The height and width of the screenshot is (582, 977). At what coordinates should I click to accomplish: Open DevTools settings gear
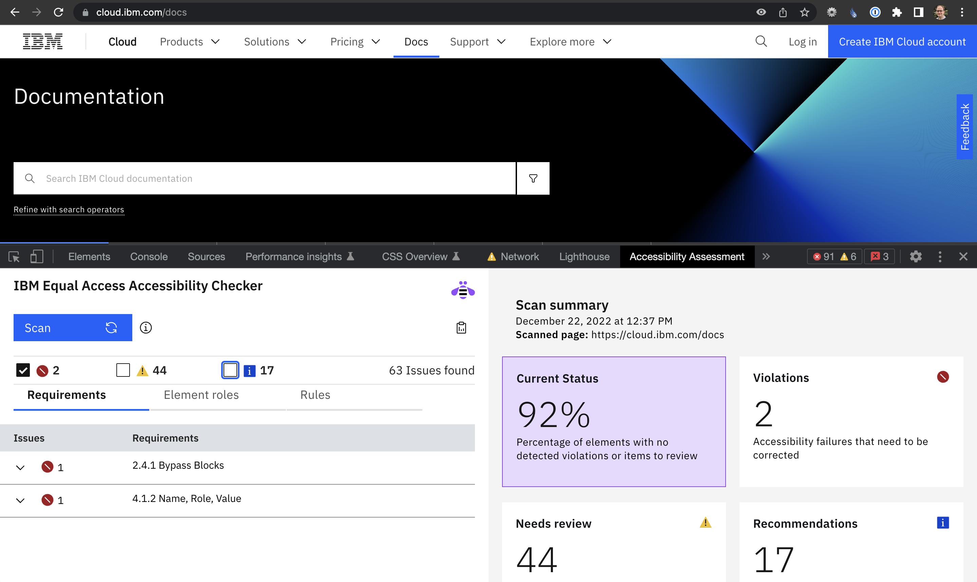915,256
